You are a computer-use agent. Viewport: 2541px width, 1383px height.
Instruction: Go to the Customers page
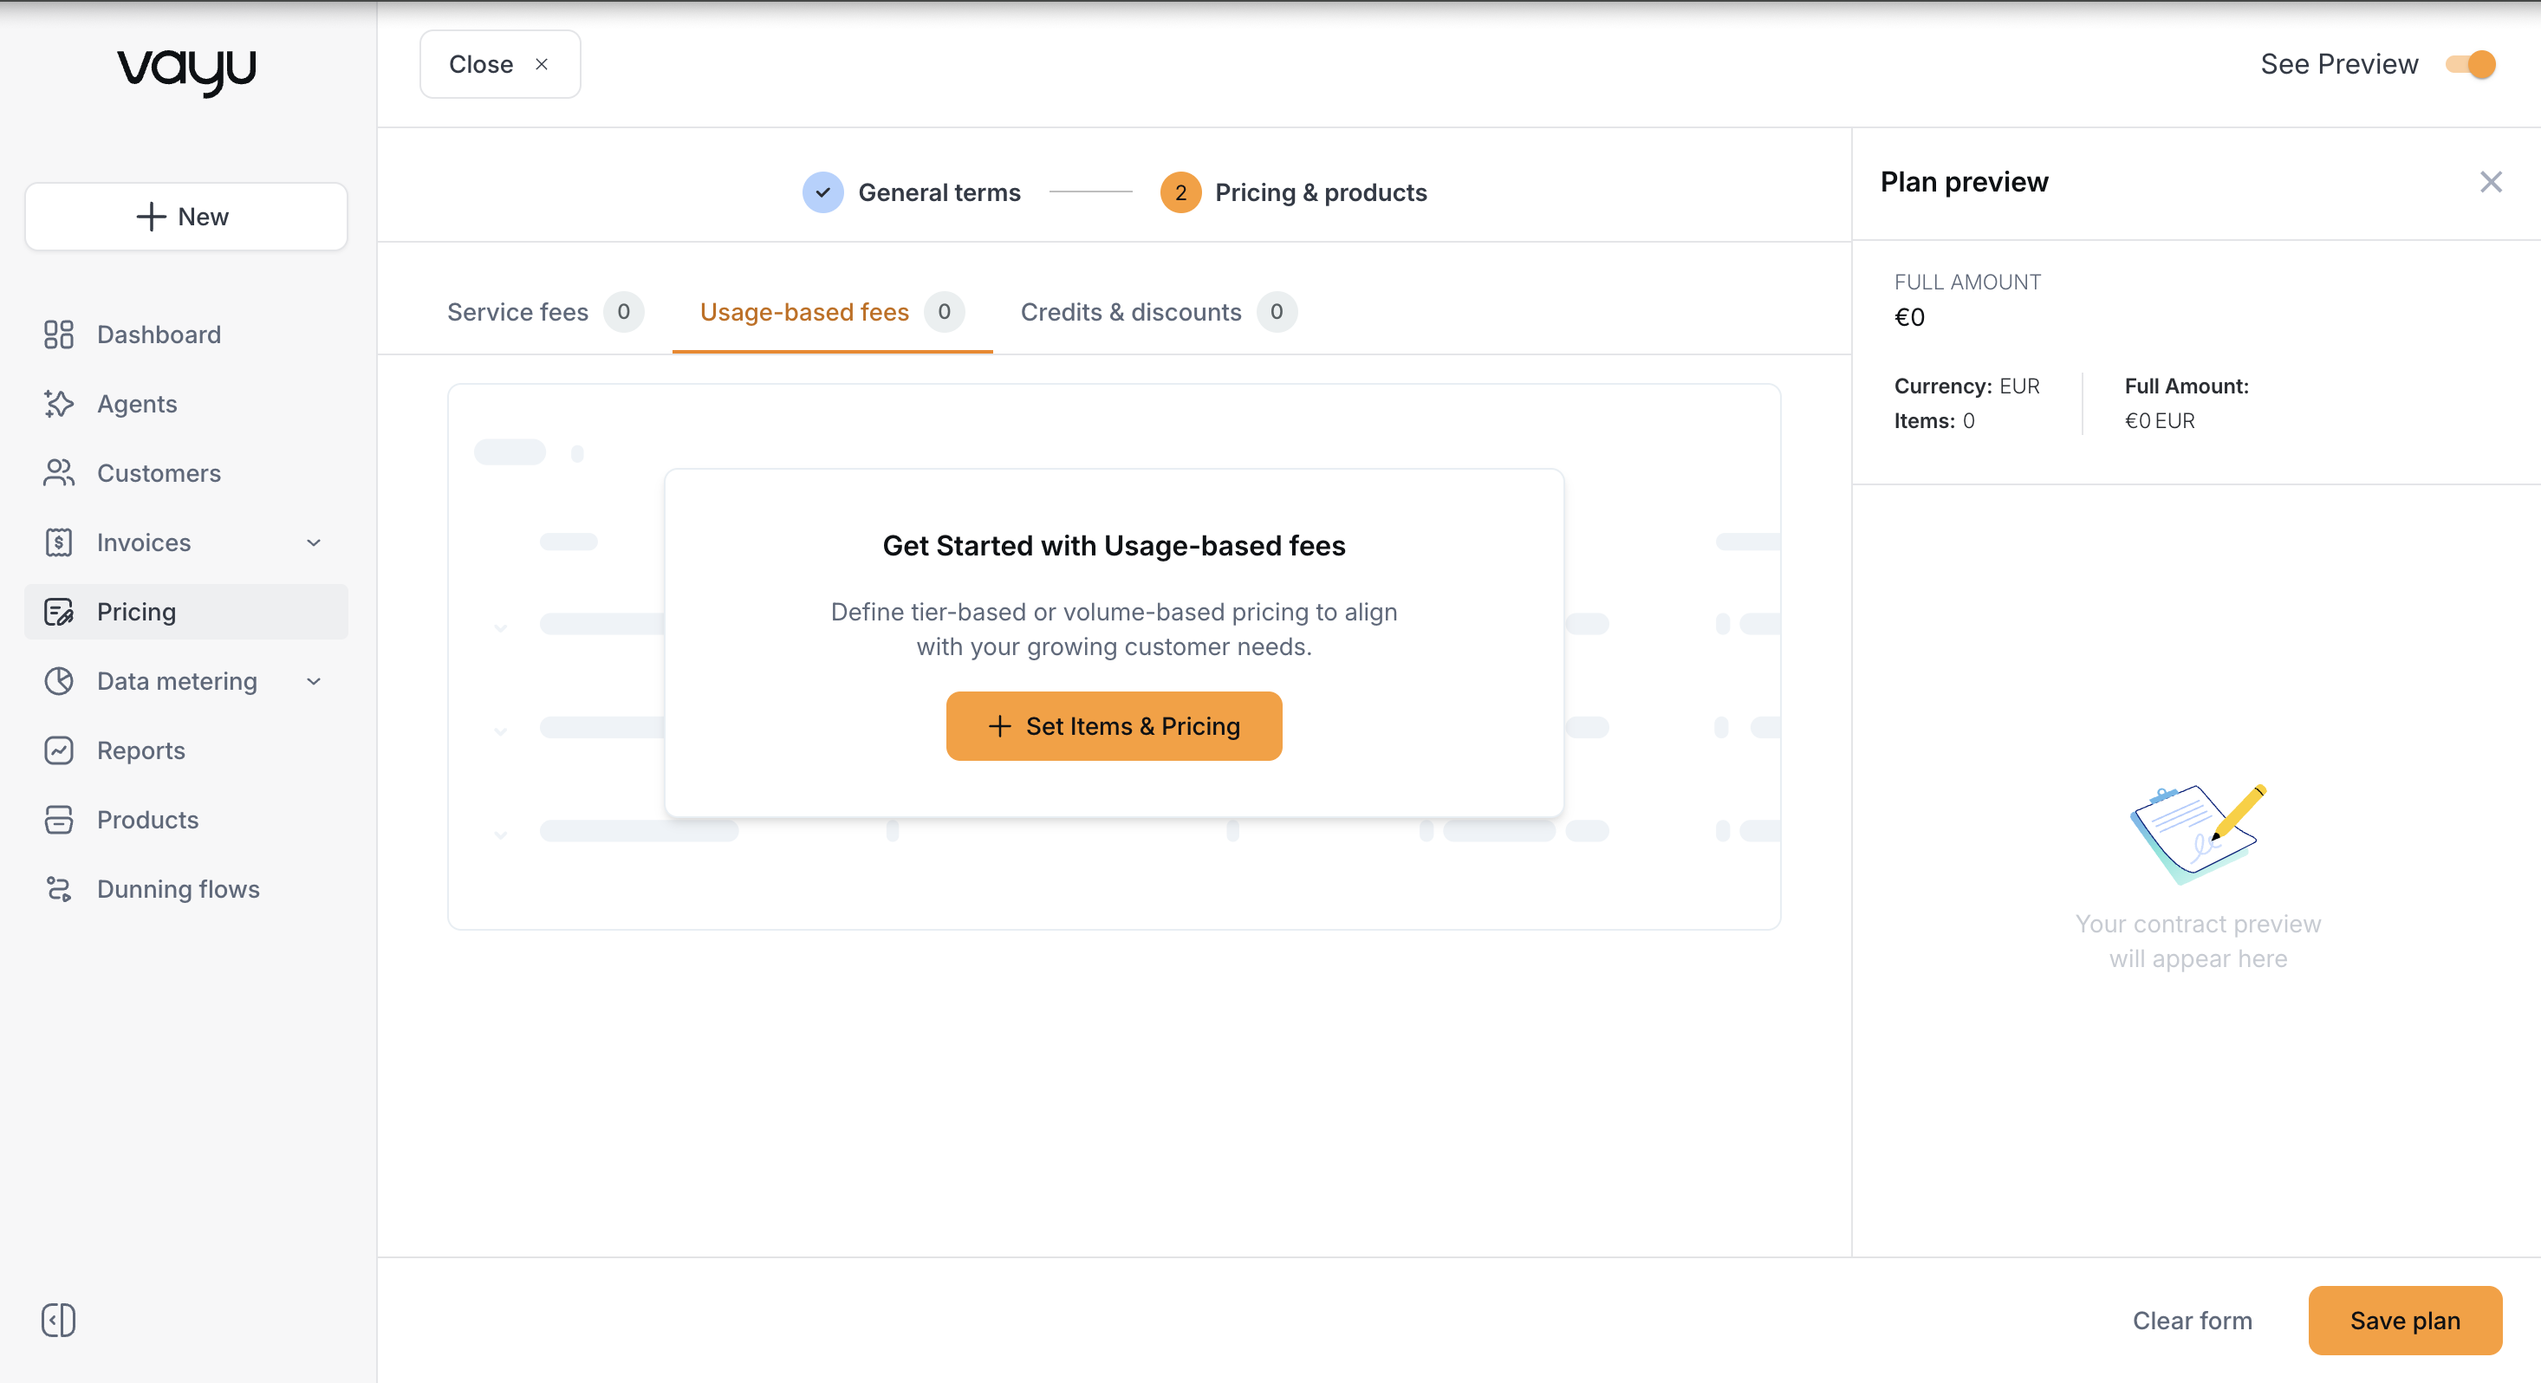186,472
